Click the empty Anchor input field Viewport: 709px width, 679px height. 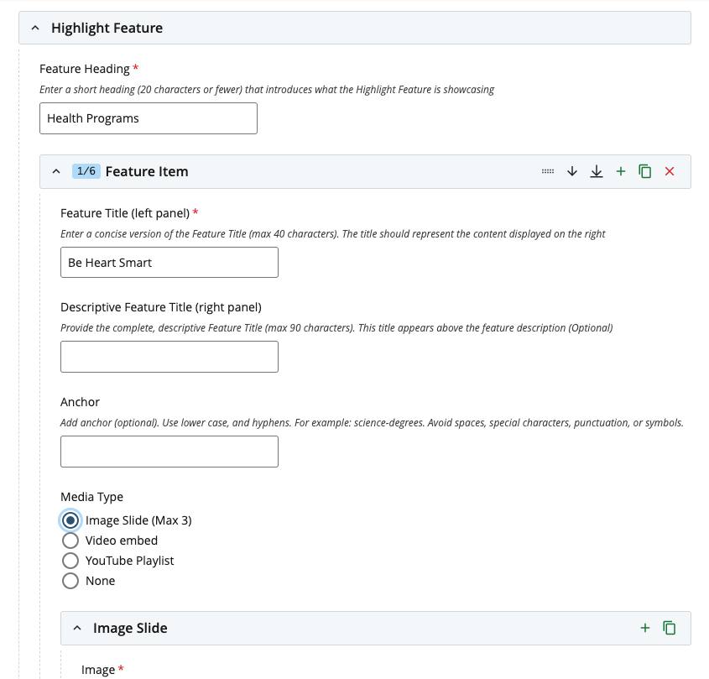(169, 451)
